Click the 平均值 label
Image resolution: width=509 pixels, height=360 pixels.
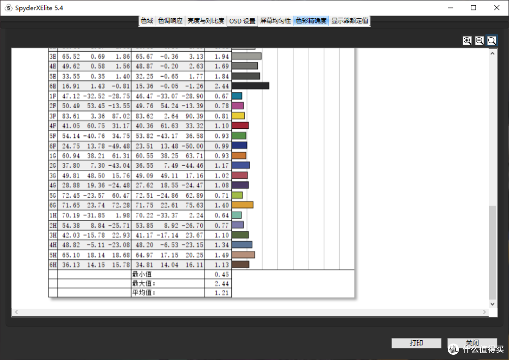click(x=143, y=293)
